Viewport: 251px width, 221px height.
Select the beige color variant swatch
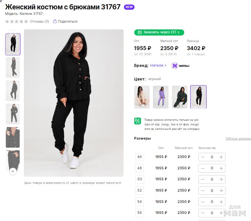click(x=142, y=97)
